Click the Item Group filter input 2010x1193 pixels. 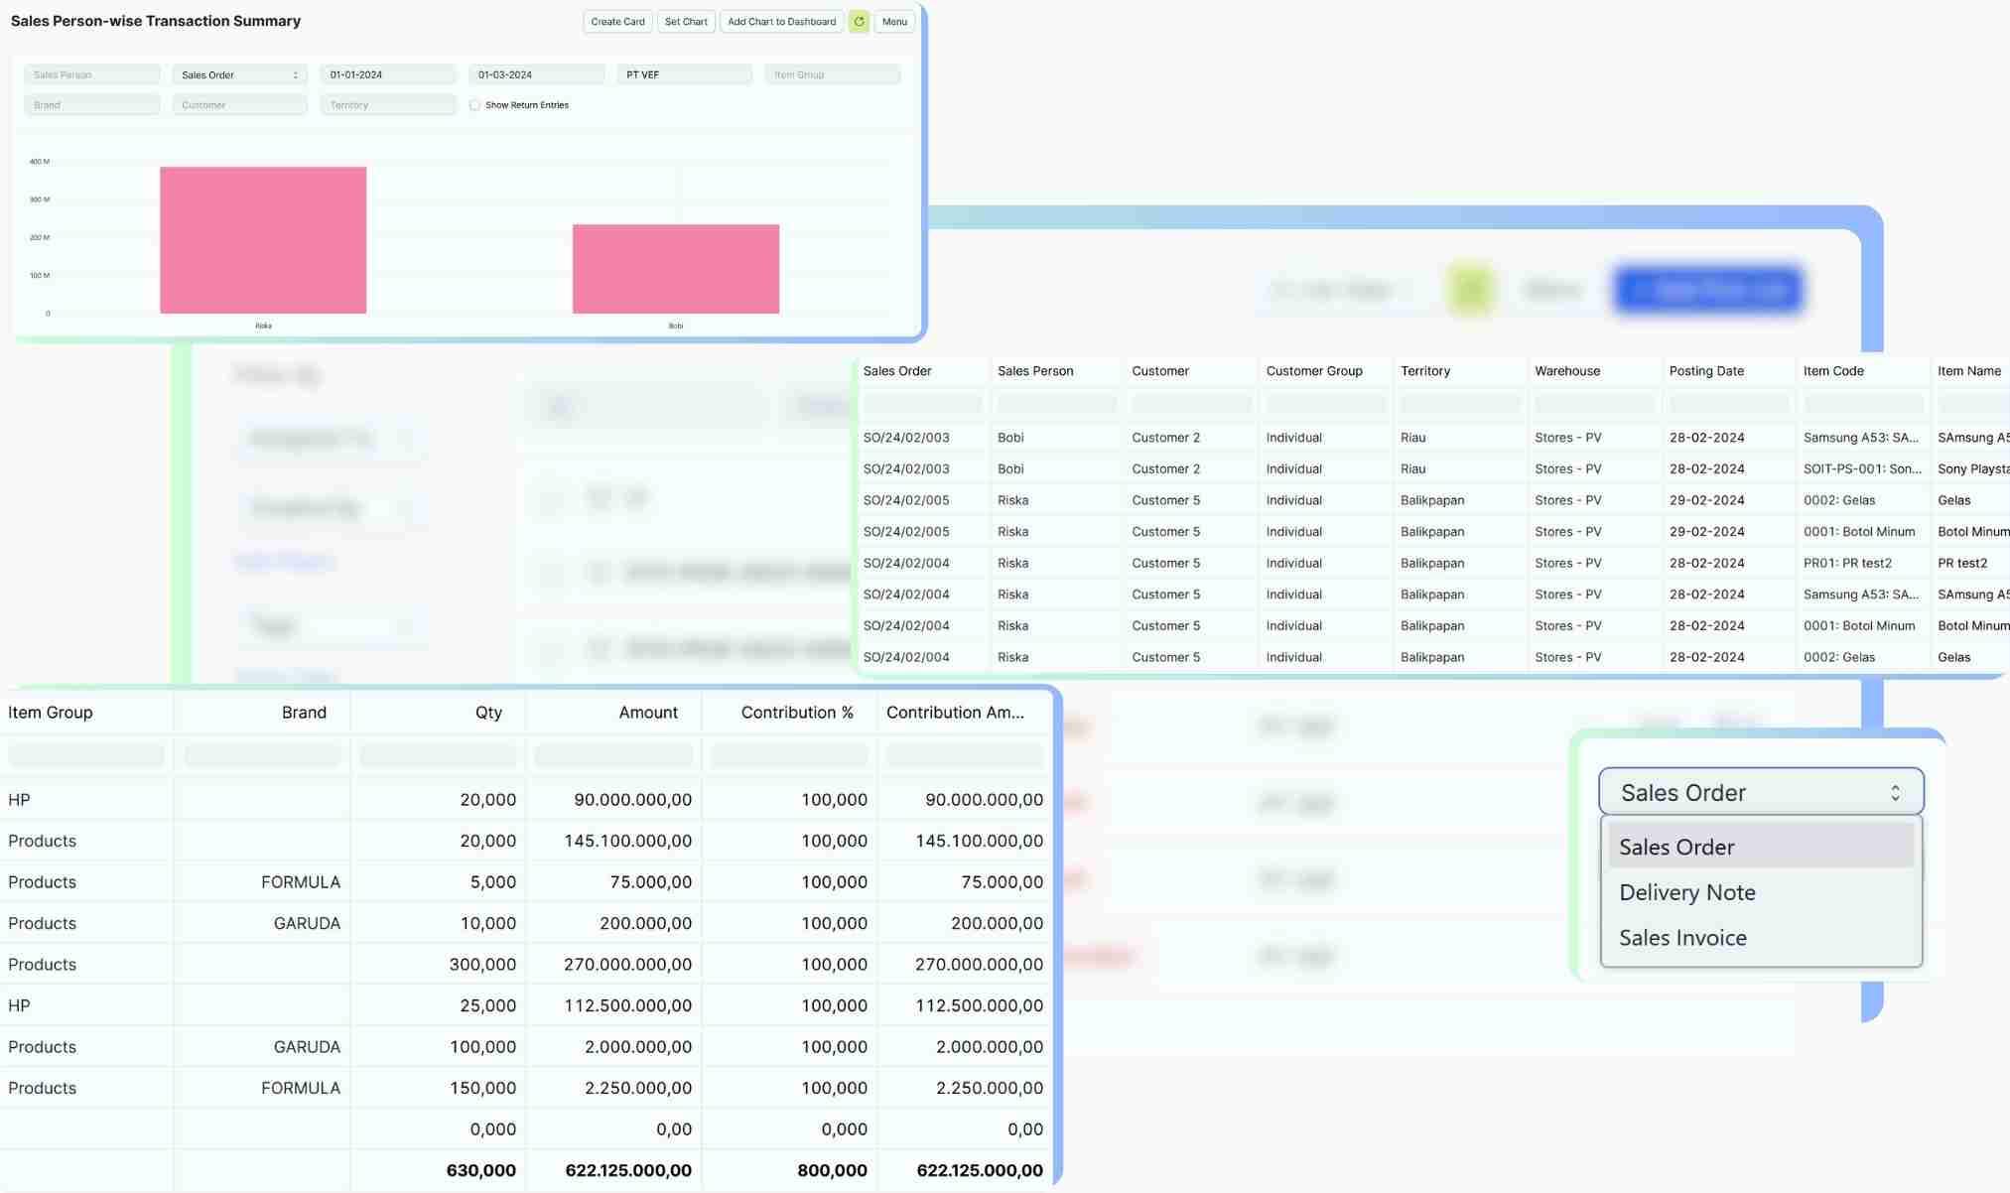pyautogui.click(x=832, y=75)
